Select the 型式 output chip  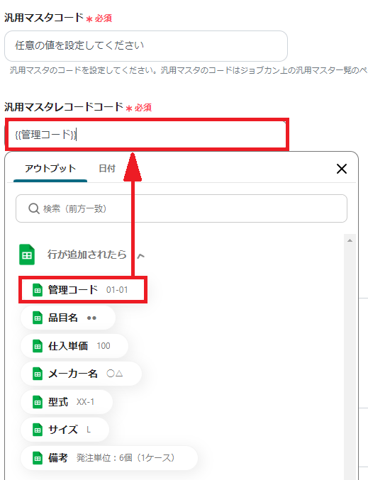coord(67,401)
